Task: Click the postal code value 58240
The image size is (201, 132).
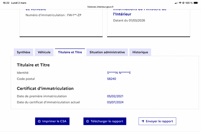Action: click(x=112, y=79)
